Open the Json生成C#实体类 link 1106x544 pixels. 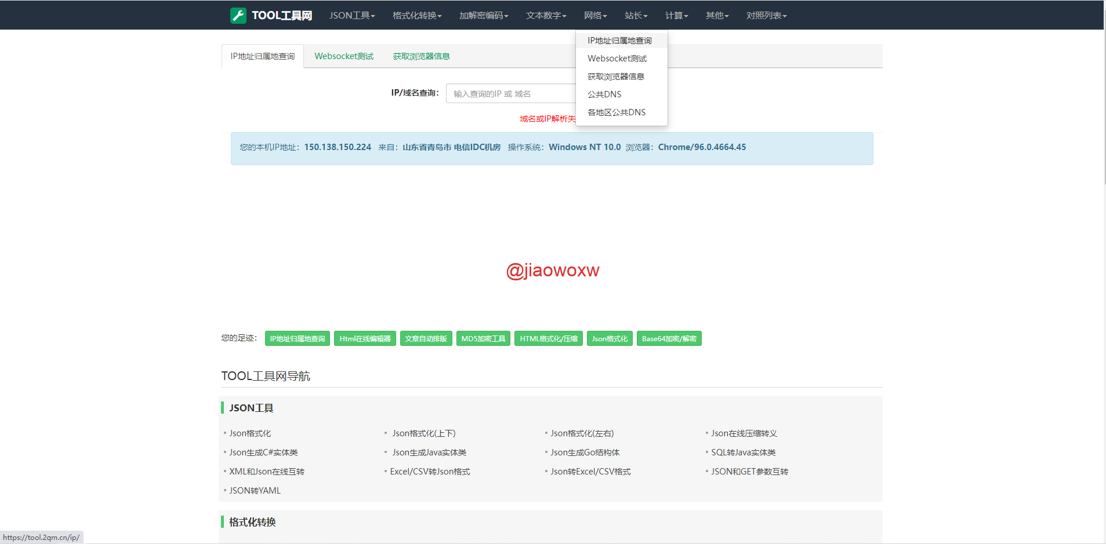coord(263,452)
